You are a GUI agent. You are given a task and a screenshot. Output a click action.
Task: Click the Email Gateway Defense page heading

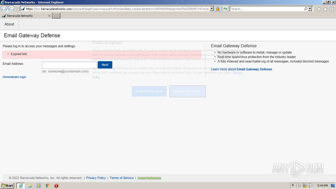32,35
